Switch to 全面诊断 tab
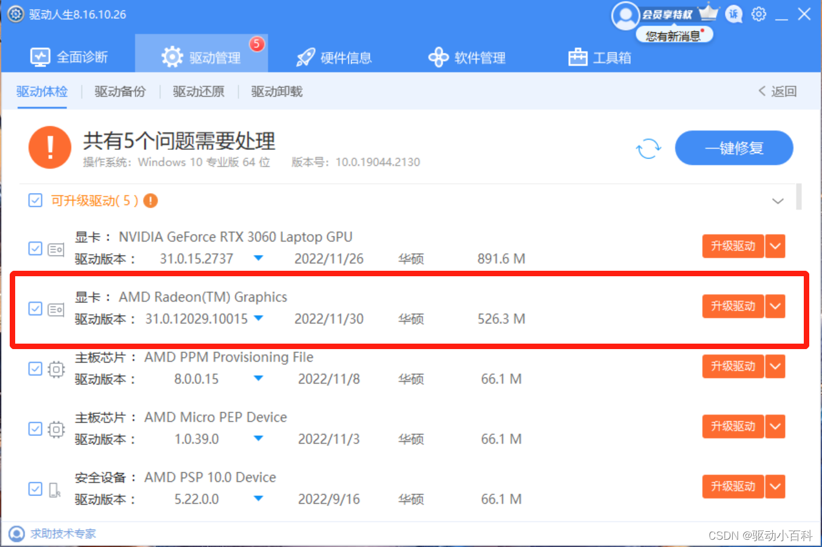The image size is (822, 547). (69, 57)
